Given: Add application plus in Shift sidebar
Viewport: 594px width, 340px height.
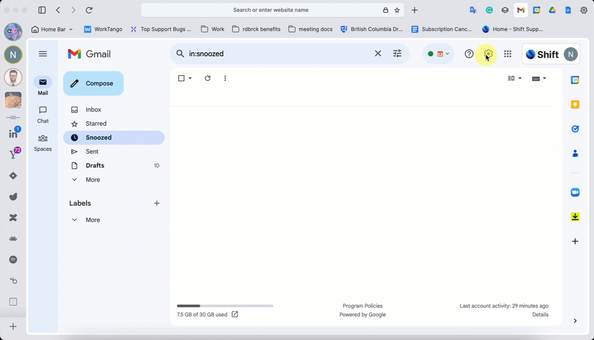Looking at the screenshot, I should click(x=13, y=326).
